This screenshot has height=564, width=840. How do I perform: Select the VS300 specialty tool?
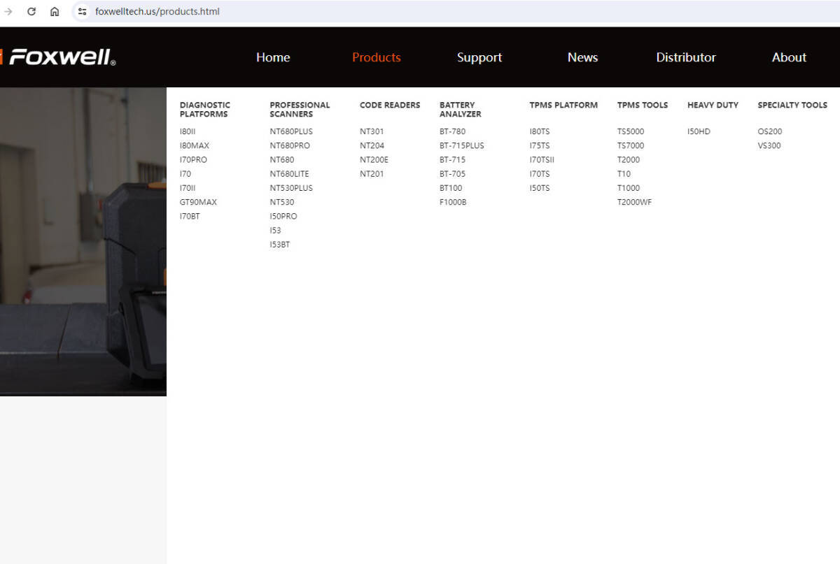click(x=769, y=145)
